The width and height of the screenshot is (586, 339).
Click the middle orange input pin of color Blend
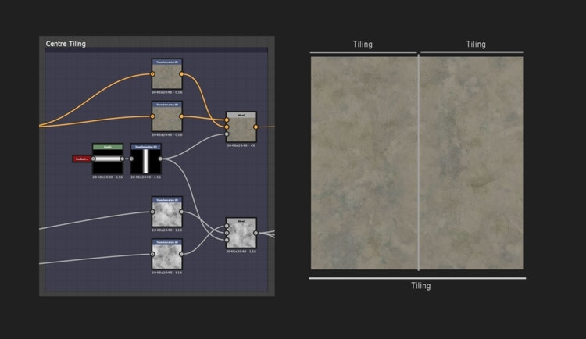click(227, 127)
